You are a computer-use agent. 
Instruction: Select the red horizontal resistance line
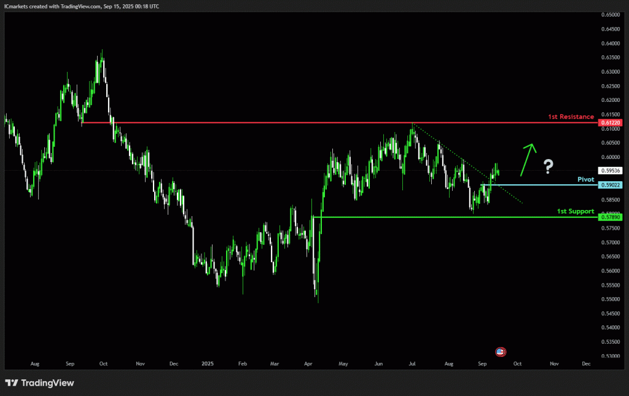pyautogui.click(x=339, y=123)
